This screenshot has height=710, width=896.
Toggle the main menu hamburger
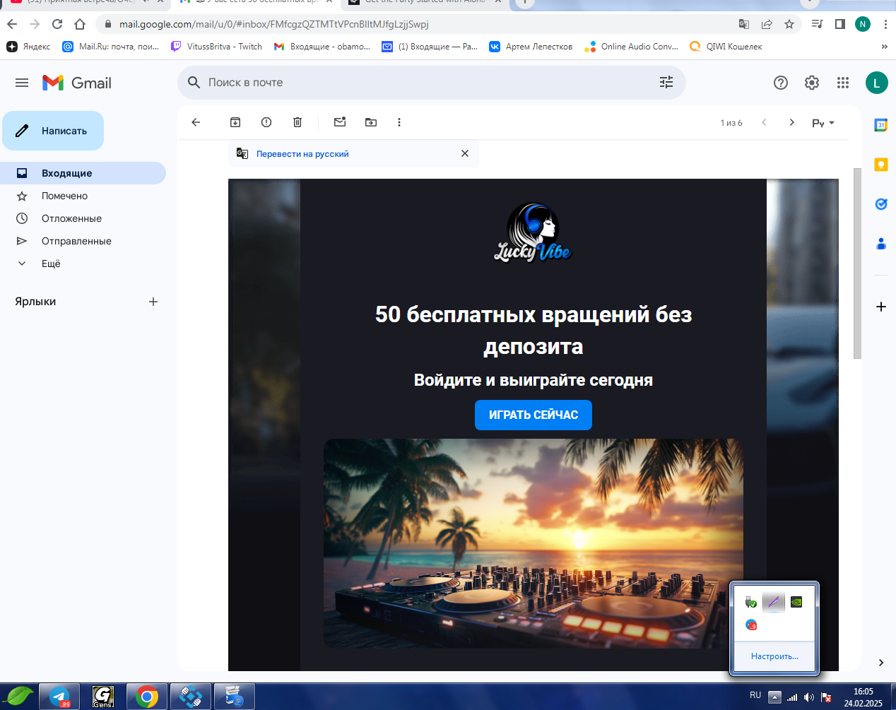[22, 83]
